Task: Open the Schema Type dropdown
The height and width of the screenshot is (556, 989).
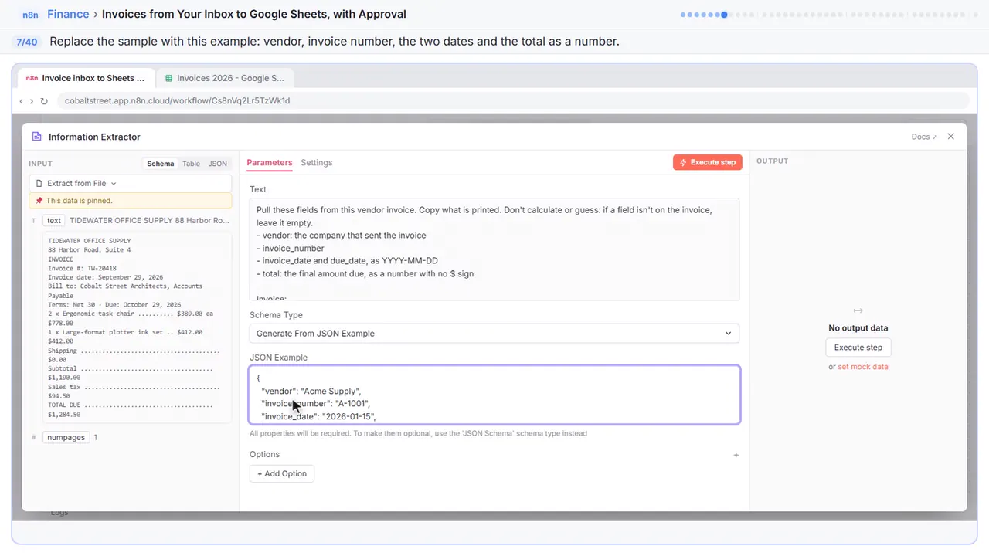Action: (x=494, y=334)
